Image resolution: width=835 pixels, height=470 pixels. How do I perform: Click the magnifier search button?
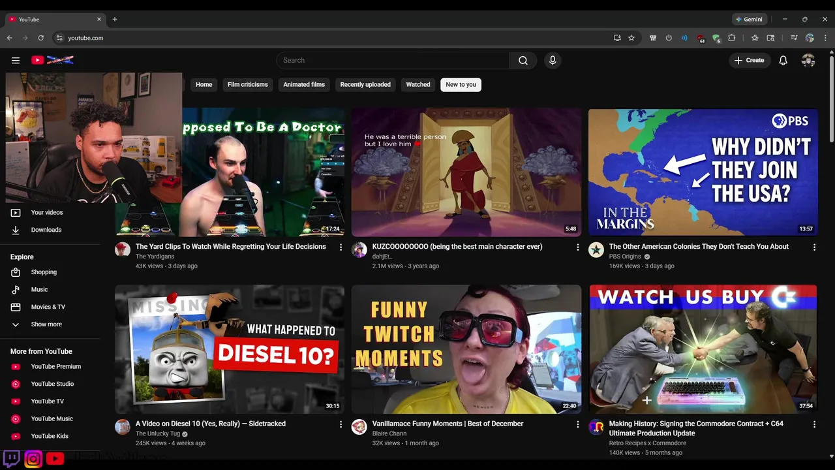click(x=523, y=60)
